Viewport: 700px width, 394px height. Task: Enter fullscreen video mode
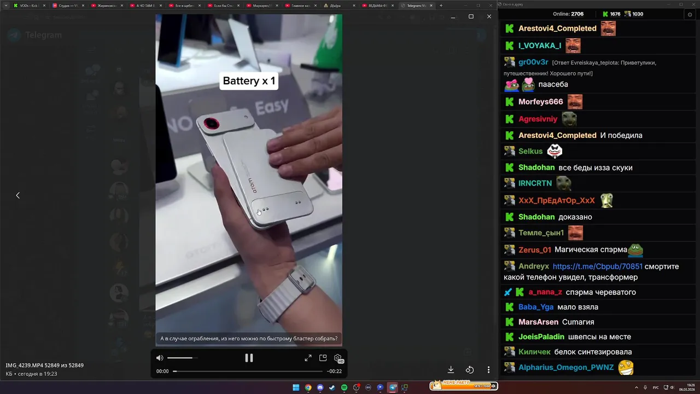click(x=308, y=358)
